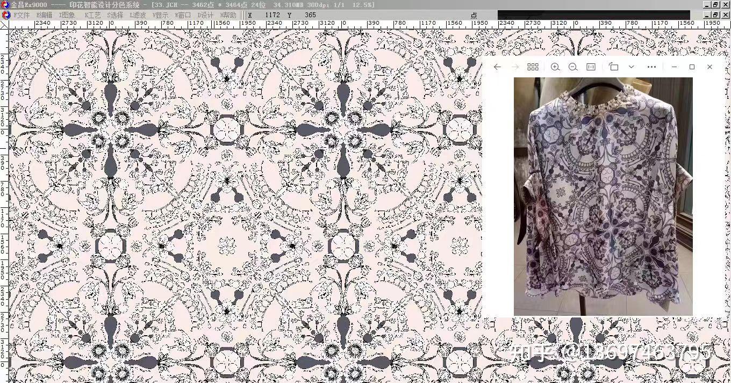
Task: Zoom in on the shirt photo
Action: pos(555,67)
